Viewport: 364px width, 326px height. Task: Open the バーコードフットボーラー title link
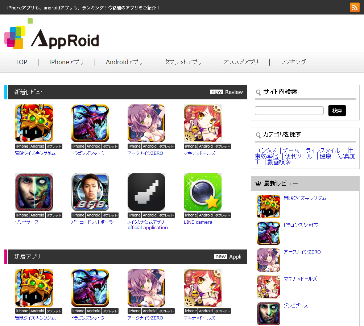tap(94, 222)
